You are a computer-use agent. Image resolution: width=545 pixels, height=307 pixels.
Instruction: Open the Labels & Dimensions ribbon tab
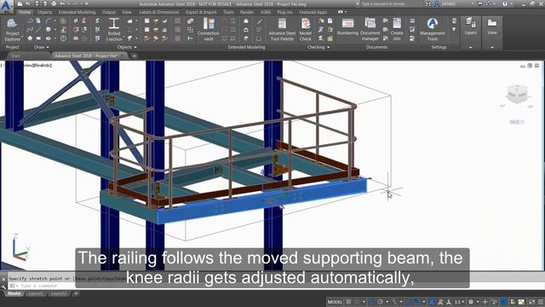tap(159, 12)
